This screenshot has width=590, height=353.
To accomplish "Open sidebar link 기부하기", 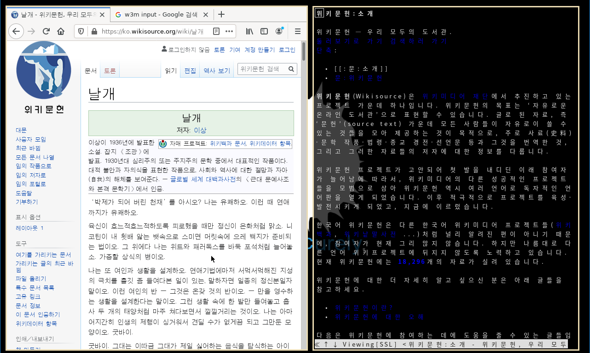I will [27, 202].
